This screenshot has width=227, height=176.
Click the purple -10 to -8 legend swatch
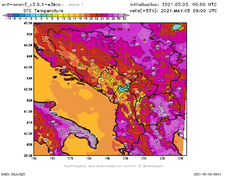point(11,15)
